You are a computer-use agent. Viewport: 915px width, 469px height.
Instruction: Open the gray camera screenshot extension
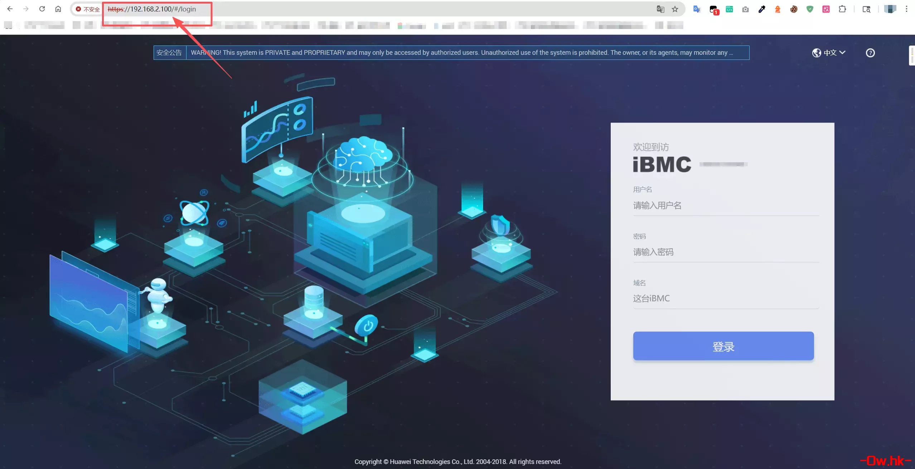click(x=745, y=9)
